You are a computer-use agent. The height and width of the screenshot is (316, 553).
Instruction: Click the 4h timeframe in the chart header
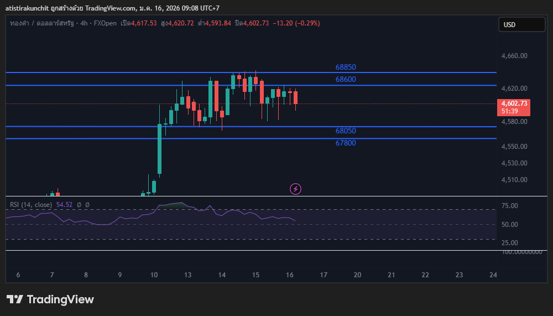point(84,23)
